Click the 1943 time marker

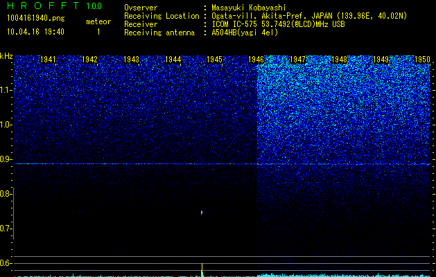(x=131, y=60)
